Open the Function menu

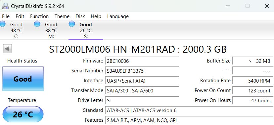(39, 16)
